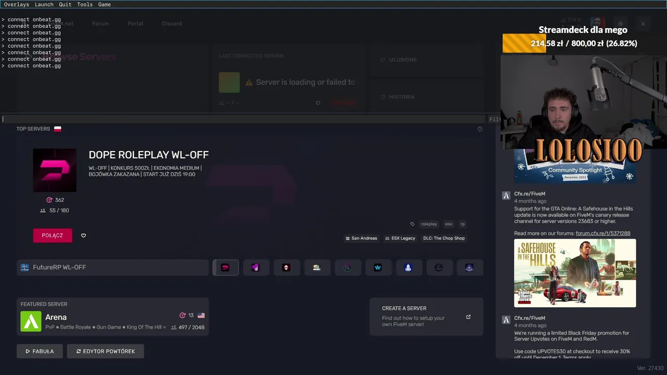
Task: Click the green Arena server logo
Action: coord(31,321)
